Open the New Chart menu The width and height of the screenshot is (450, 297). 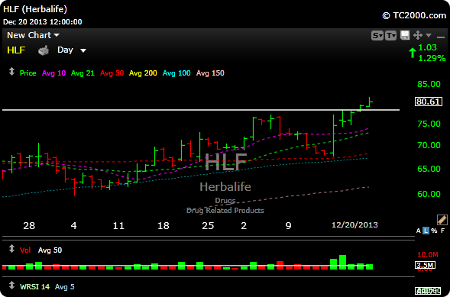point(33,35)
